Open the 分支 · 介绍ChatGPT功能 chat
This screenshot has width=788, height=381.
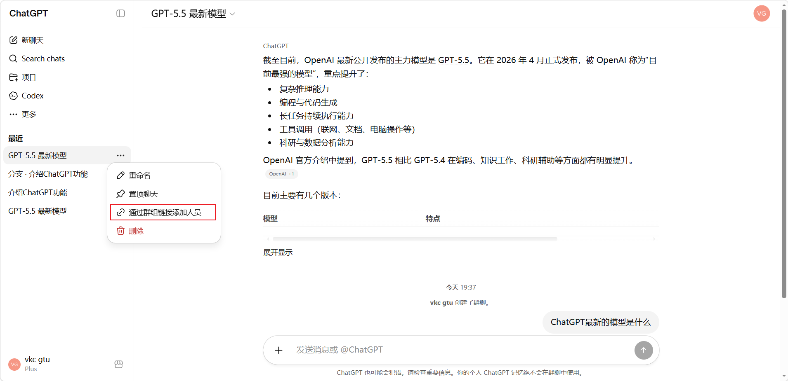click(x=48, y=174)
